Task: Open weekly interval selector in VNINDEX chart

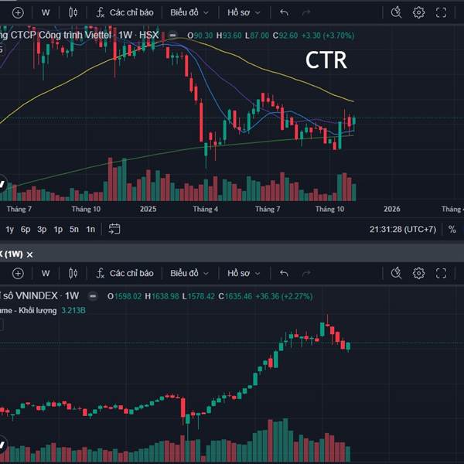Action: click(x=46, y=274)
